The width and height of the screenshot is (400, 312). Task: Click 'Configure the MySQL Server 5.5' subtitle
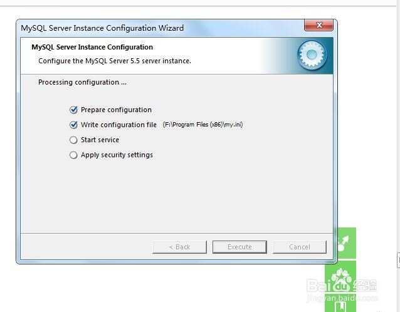pyautogui.click(x=115, y=61)
